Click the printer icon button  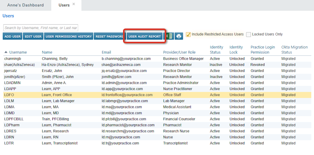click(x=179, y=36)
